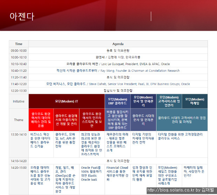The width and height of the screenshot is (217, 195).
Task: Open 최고의 성능과 최고의 보안 session
Action: (x=91, y=144)
